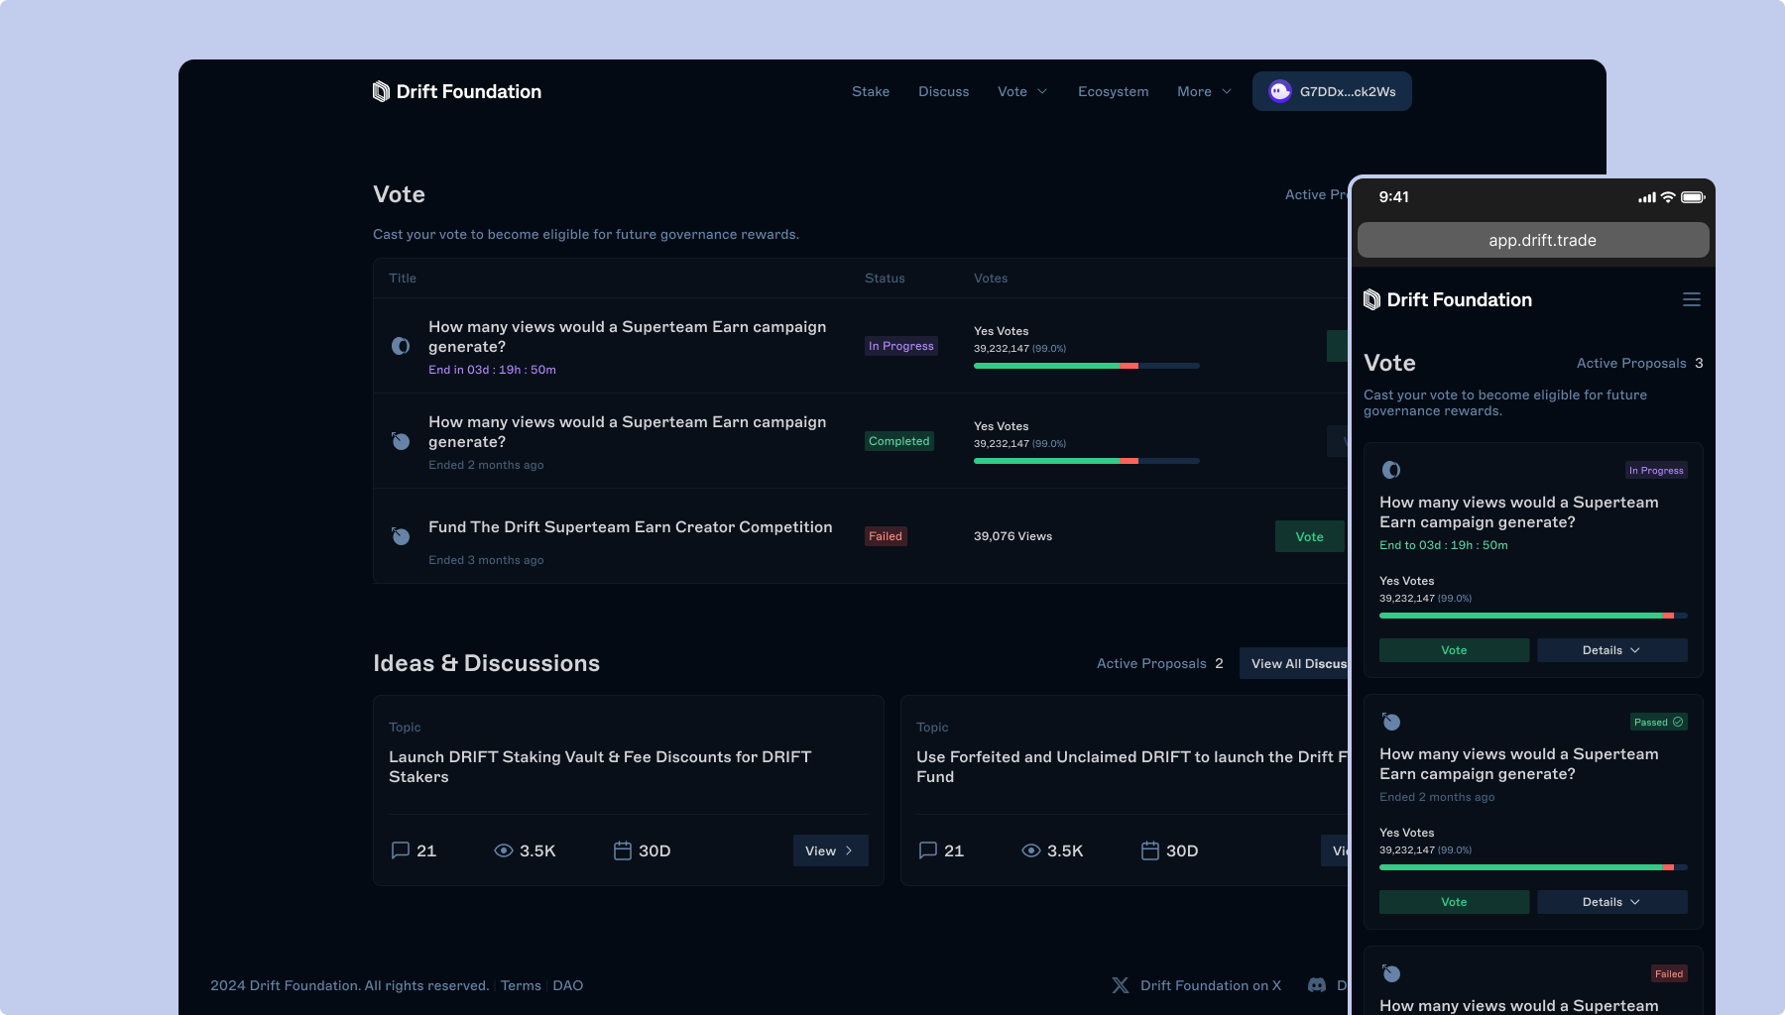The height and width of the screenshot is (1015, 1785).
Task: Open Drift Foundation on X link
Action: (1211, 985)
